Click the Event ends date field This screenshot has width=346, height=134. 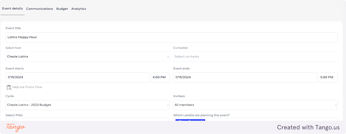[245, 77]
